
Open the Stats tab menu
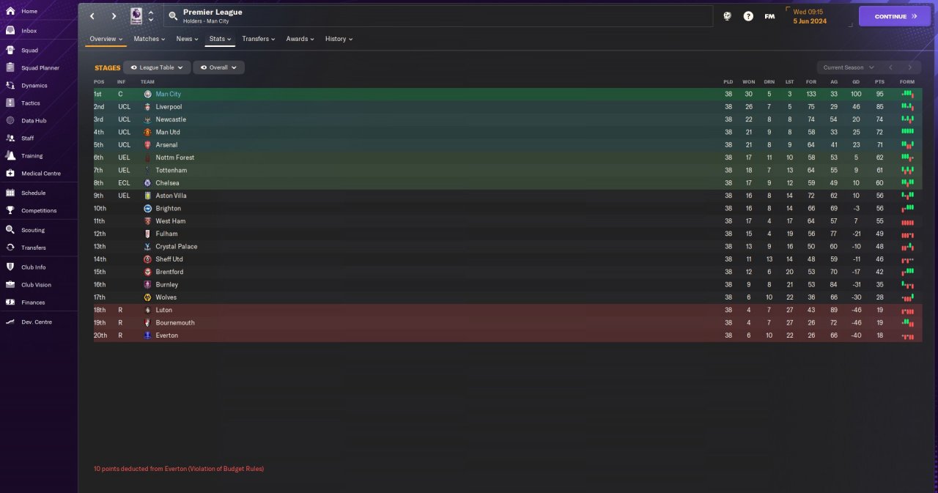(220, 39)
